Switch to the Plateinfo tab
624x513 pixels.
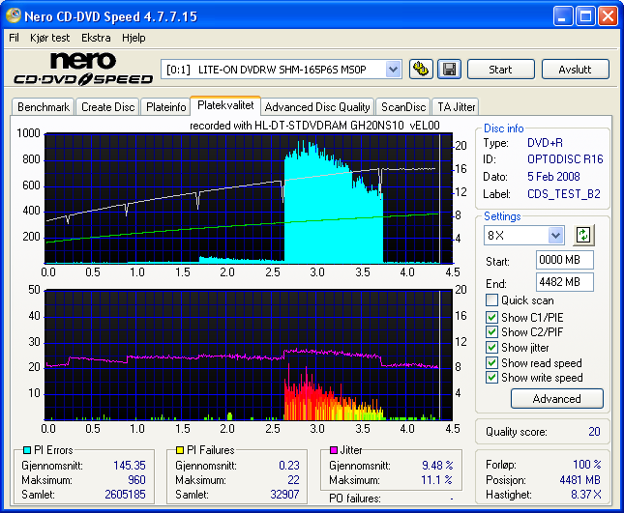click(166, 107)
